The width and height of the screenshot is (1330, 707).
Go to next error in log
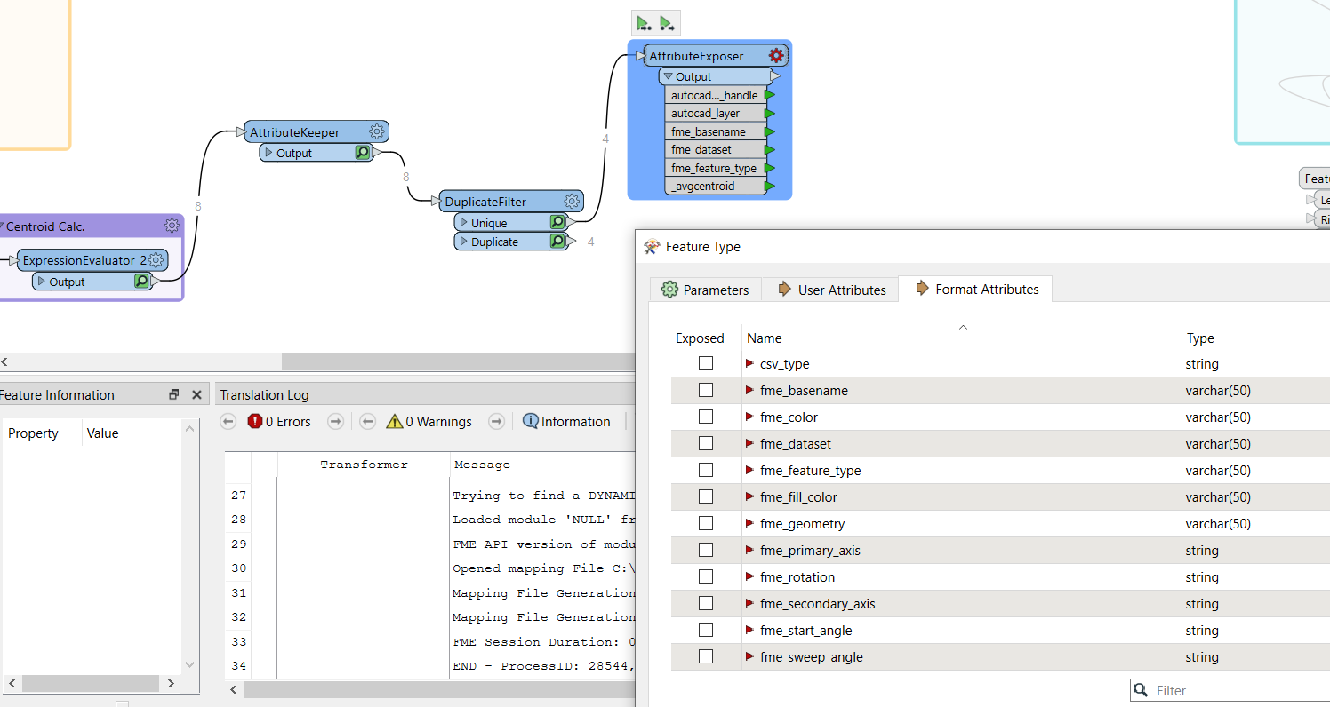click(335, 421)
